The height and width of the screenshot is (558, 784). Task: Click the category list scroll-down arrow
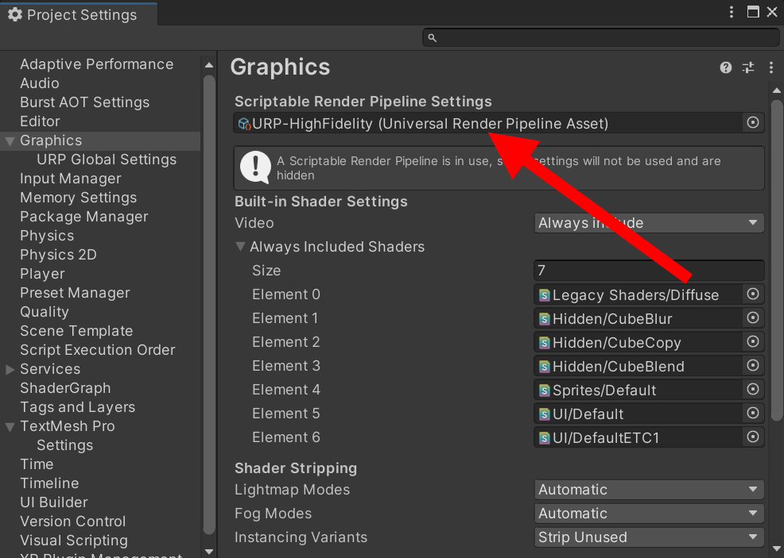pos(209,552)
